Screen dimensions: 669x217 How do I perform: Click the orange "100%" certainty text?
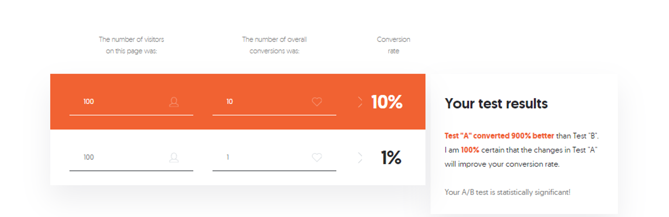470,150
